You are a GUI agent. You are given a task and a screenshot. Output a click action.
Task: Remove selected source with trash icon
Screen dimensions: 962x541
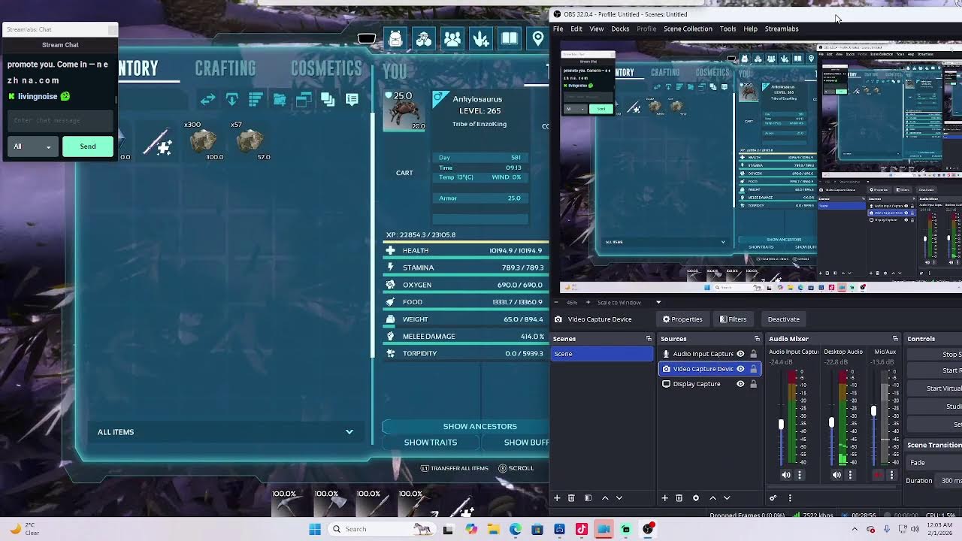(x=679, y=497)
